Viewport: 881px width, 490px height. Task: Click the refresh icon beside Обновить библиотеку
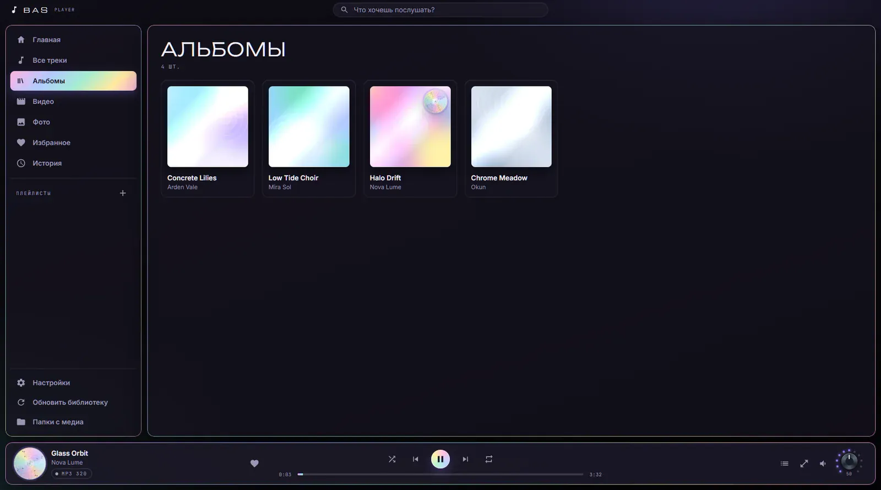pos(21,402)
